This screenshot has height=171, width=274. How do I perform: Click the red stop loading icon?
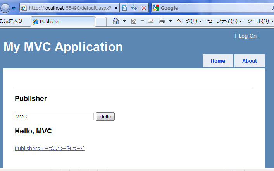[x=143, y=8]
